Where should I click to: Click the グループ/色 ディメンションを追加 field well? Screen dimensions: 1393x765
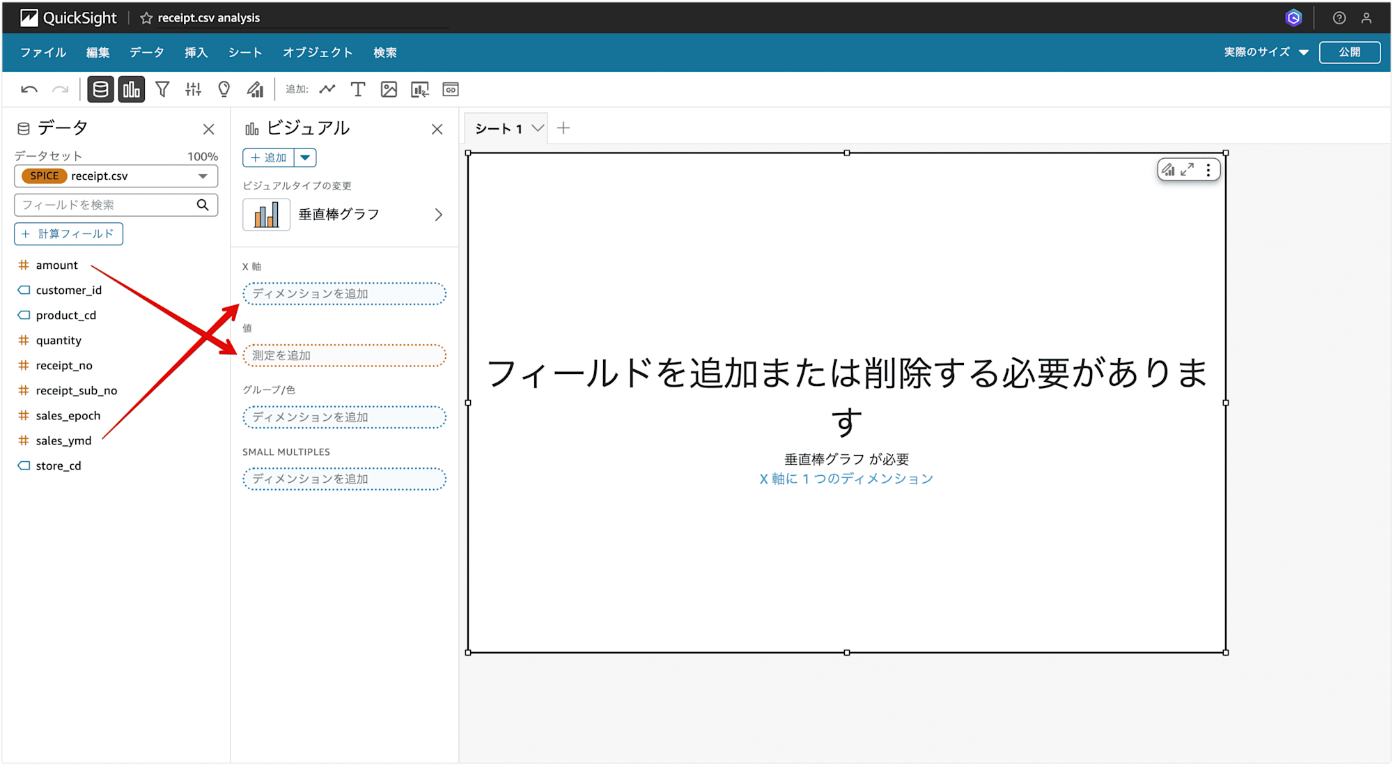(344, 417)
